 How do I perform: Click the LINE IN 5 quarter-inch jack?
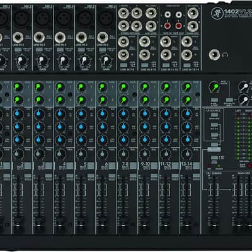(81, 38)
